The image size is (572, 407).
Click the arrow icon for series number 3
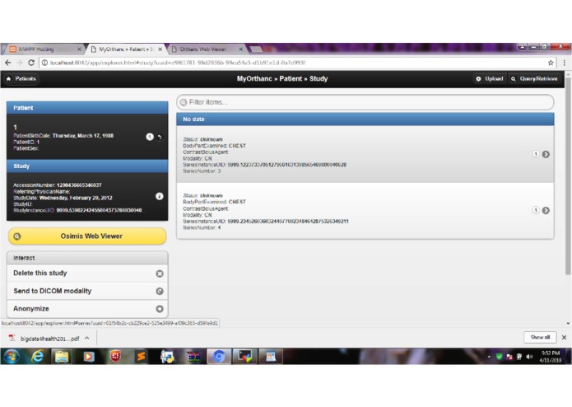546,154
